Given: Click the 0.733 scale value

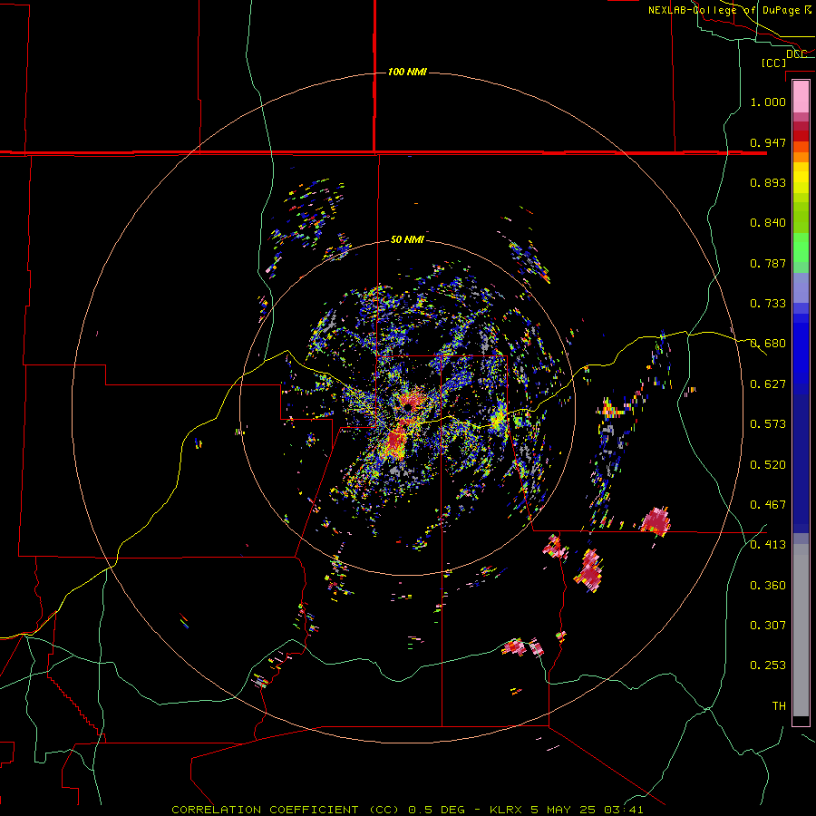Looking at the screenshot, I should [768, 304].
